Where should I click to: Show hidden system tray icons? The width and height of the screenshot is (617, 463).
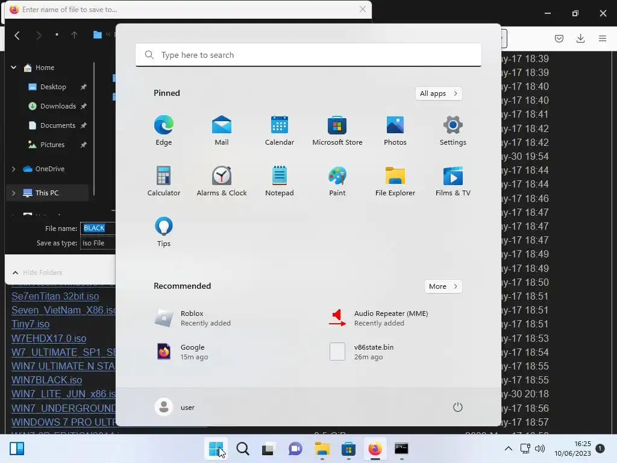point(509,449)
